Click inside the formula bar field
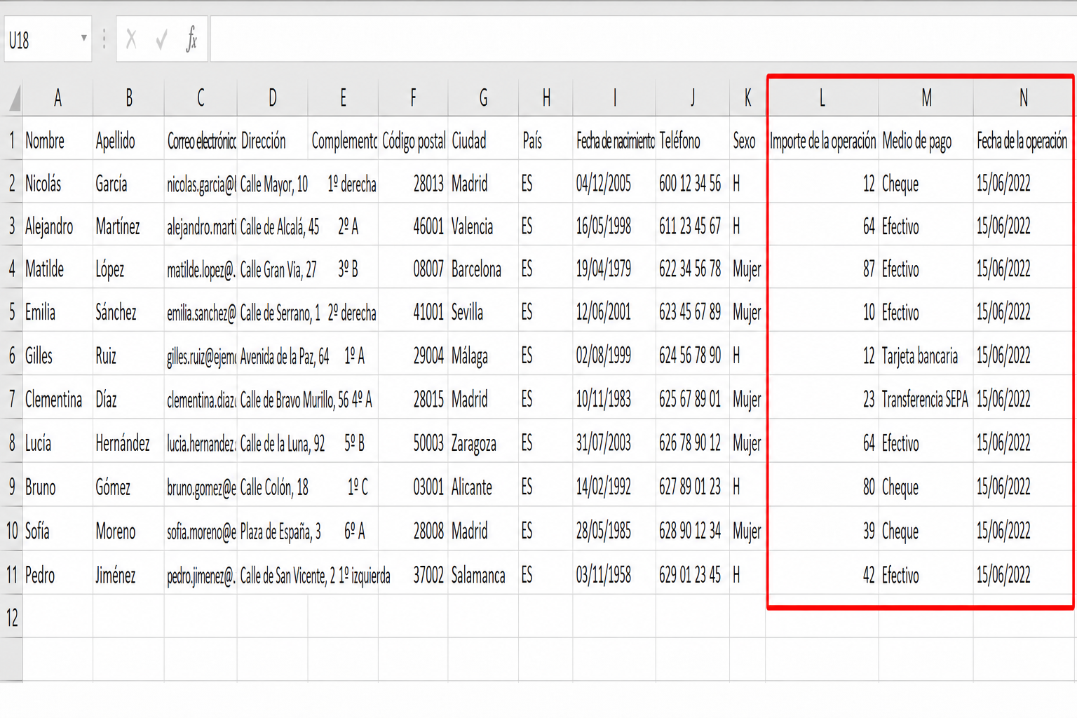Screen dimensions: 1077x718 643,39
